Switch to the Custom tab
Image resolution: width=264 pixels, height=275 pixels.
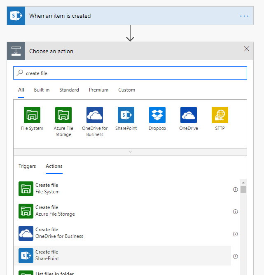tap(127, 90)
